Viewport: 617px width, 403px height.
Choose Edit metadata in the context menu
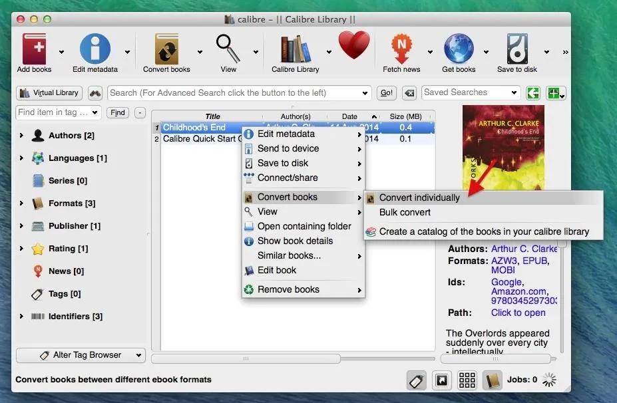[303, 134]
